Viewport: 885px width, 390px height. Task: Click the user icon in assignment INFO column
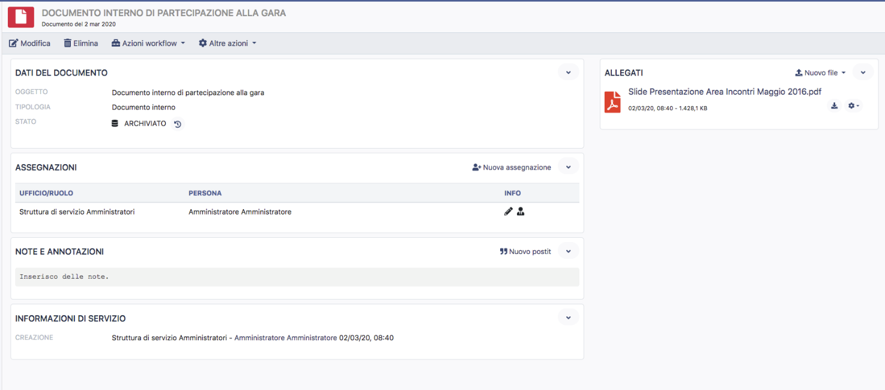click(x=521, y=211)
